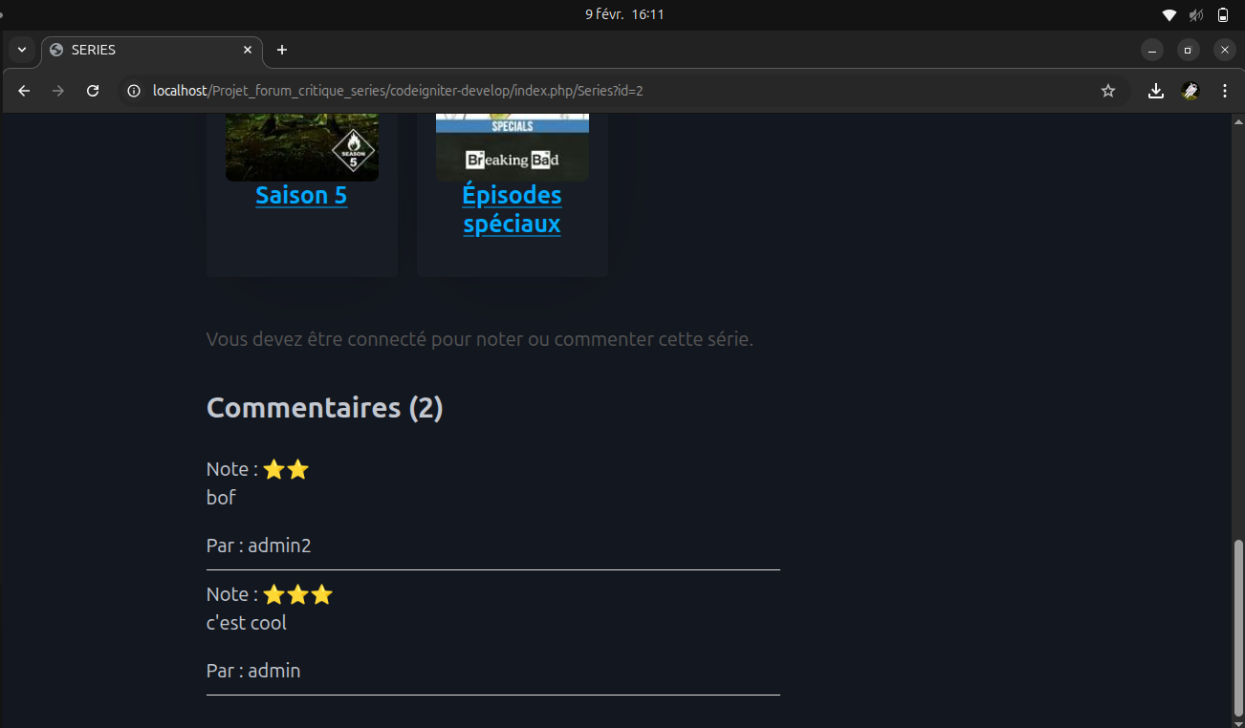Bookmark this page with the star icon
The height and width of the screenshot is (728, 1245).
[x=1108, y=91]
